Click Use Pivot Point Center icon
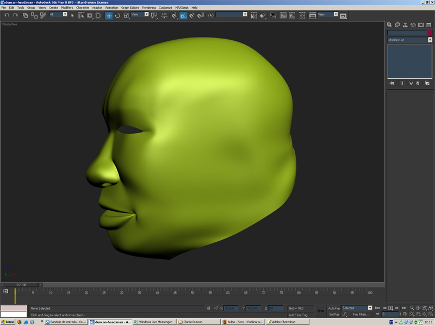 click(x=154, y=16)
